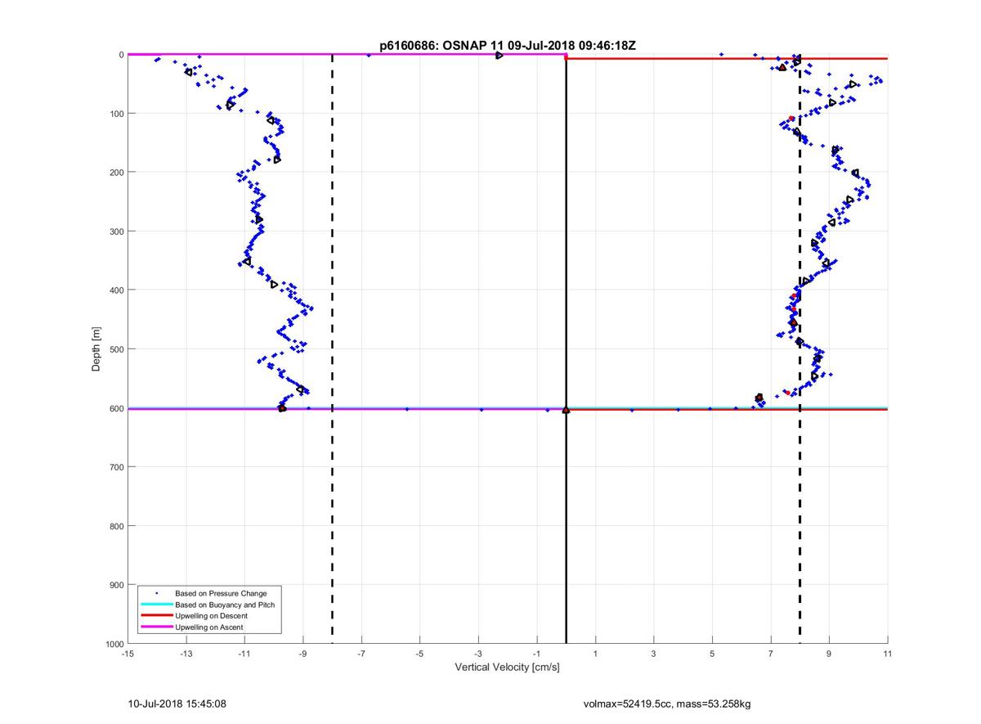Click legend entry Upwelling on Descent
Image resolution: width=981 pixels, height=724 pixels.
point(211,615)
